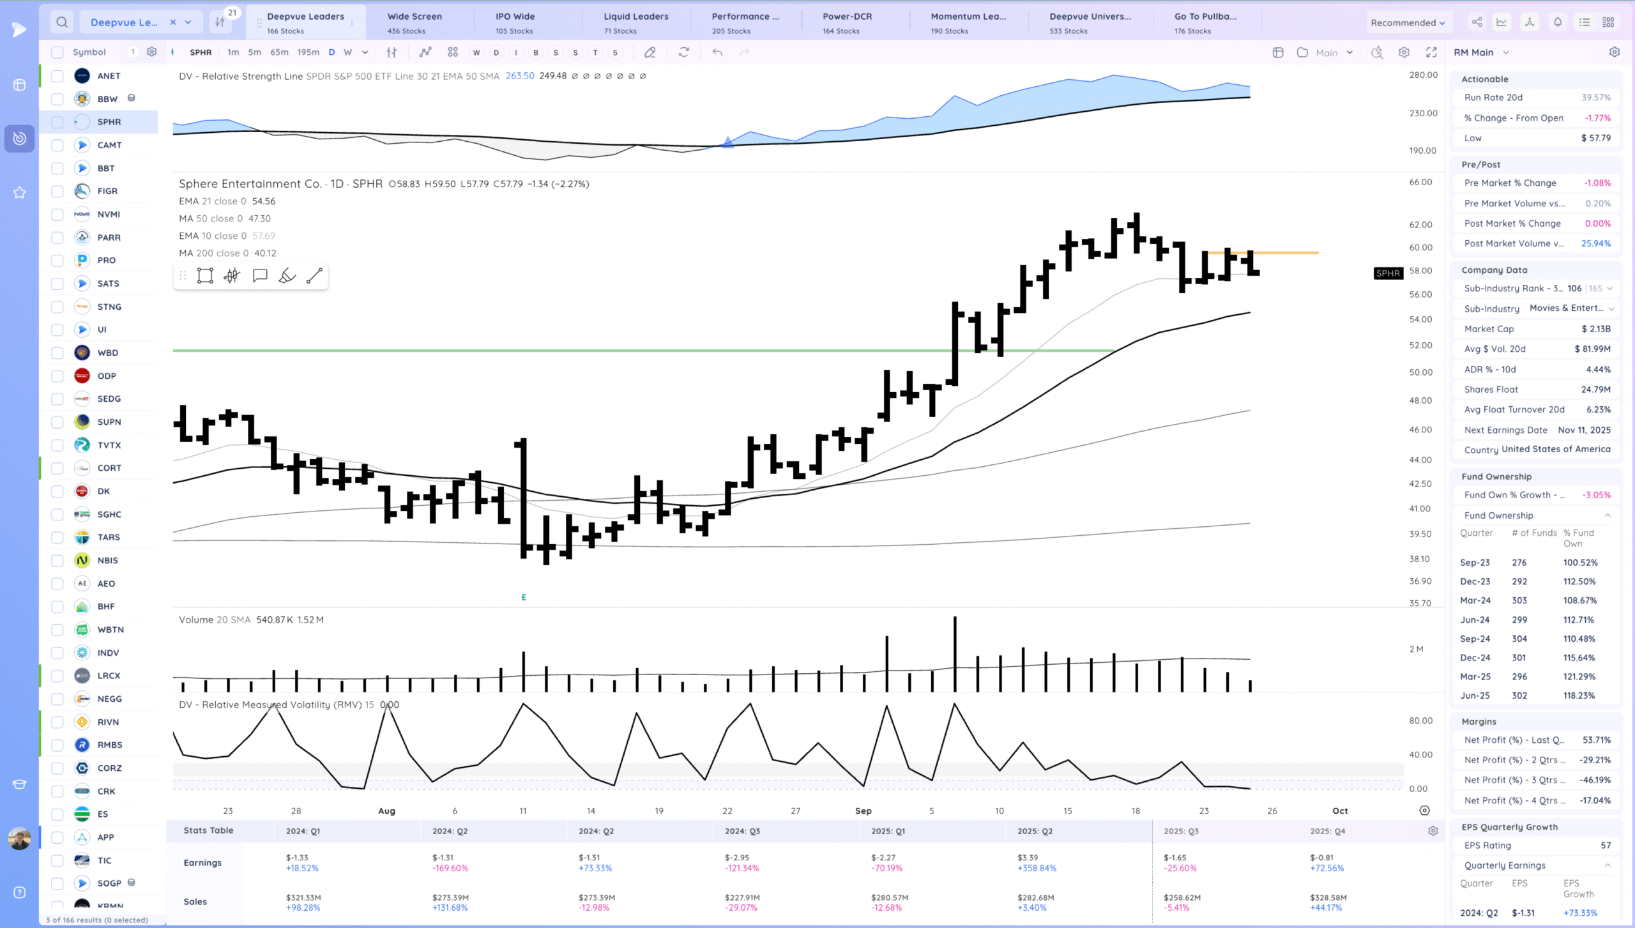Click the node network icon in top bar
Viewport: 1635px width, 928px height.
[x=1530, y=22]
